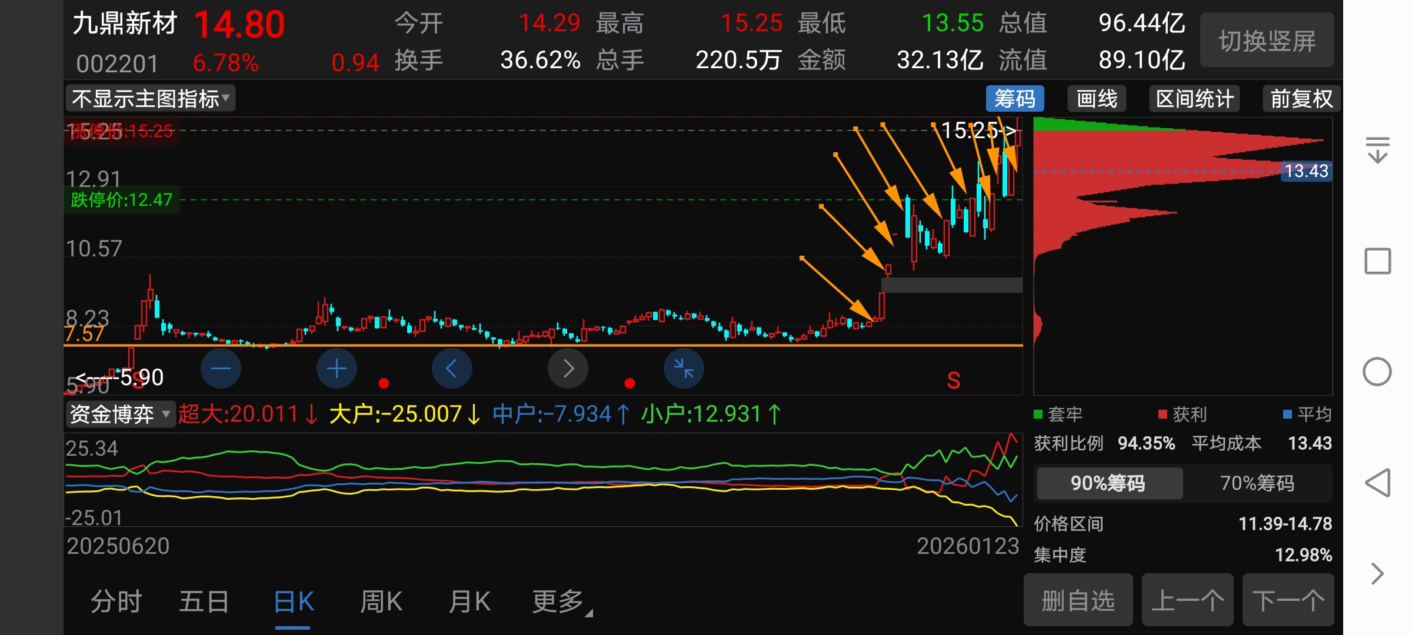Viewport: 1412px width, 635px height.
Task: Tap the Android recent apps square
Action: 1377,261
